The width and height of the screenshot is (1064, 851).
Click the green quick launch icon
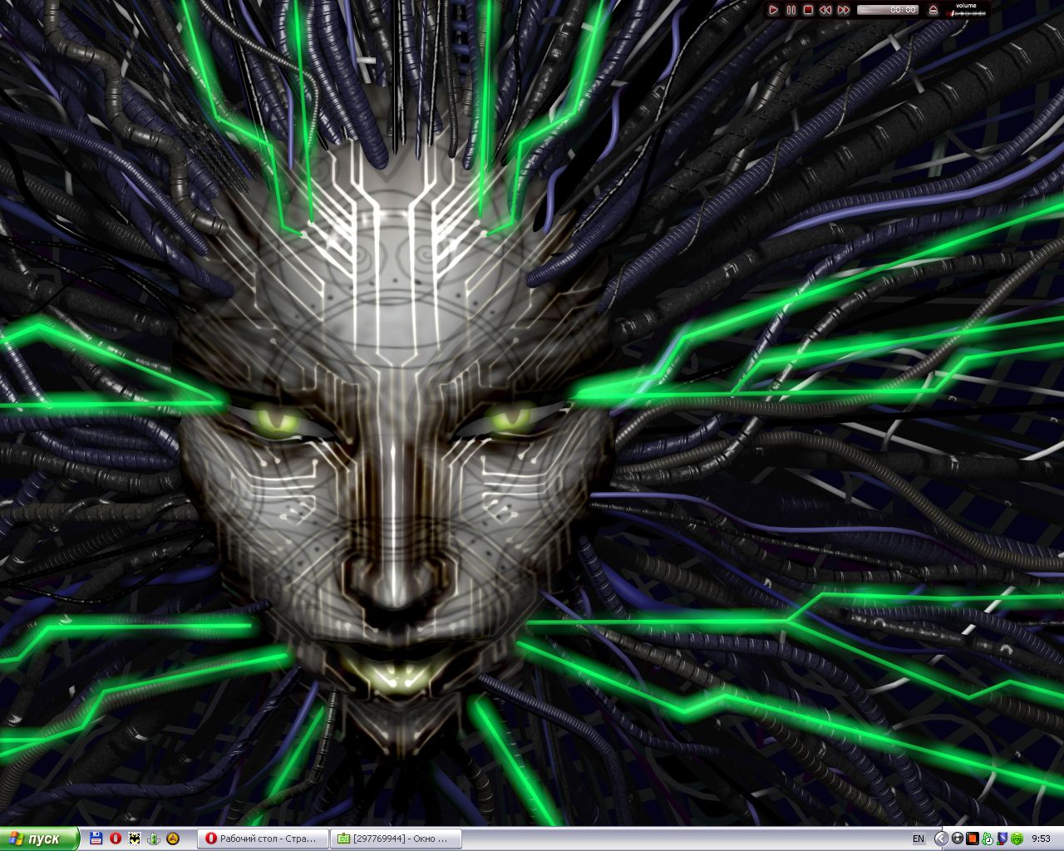click(154, 839)
